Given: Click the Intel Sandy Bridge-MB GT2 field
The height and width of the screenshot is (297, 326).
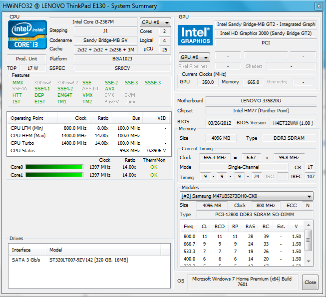Looking at the screenshot, I should [266, 24].
